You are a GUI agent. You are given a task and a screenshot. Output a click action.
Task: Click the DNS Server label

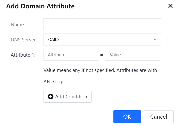23,40
